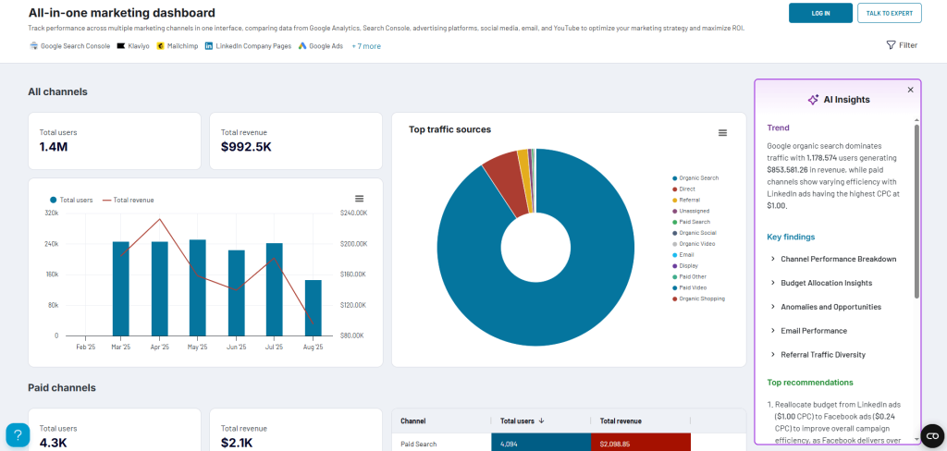Toggle Organic Search in pie legend
Screen dimensions: 947x451
(698, 177)
